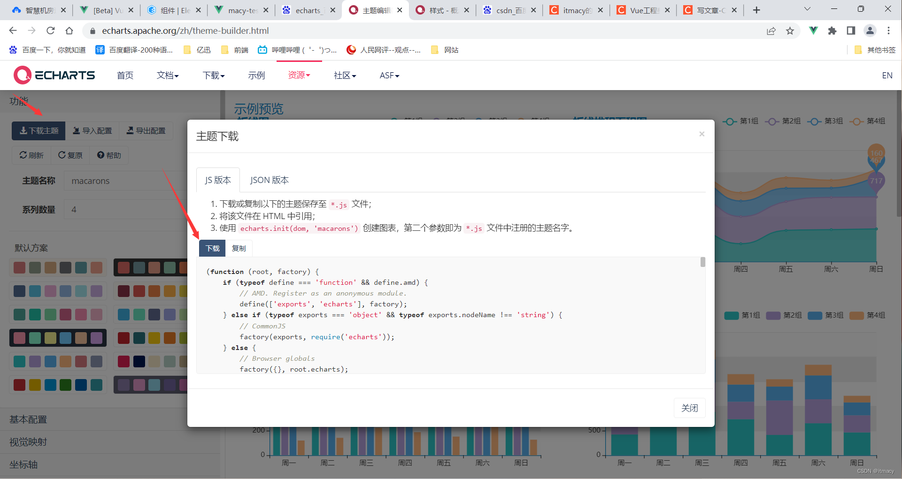The height and width of the screenshot is (479, 902).
Task: Select the JS 版本 tab
Action: point(218,180)
